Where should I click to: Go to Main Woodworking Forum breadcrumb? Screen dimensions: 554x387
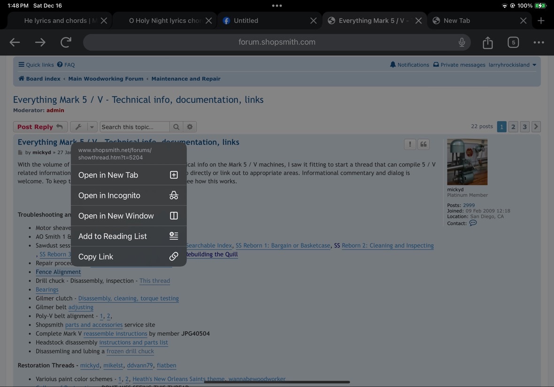click(106, 79)
